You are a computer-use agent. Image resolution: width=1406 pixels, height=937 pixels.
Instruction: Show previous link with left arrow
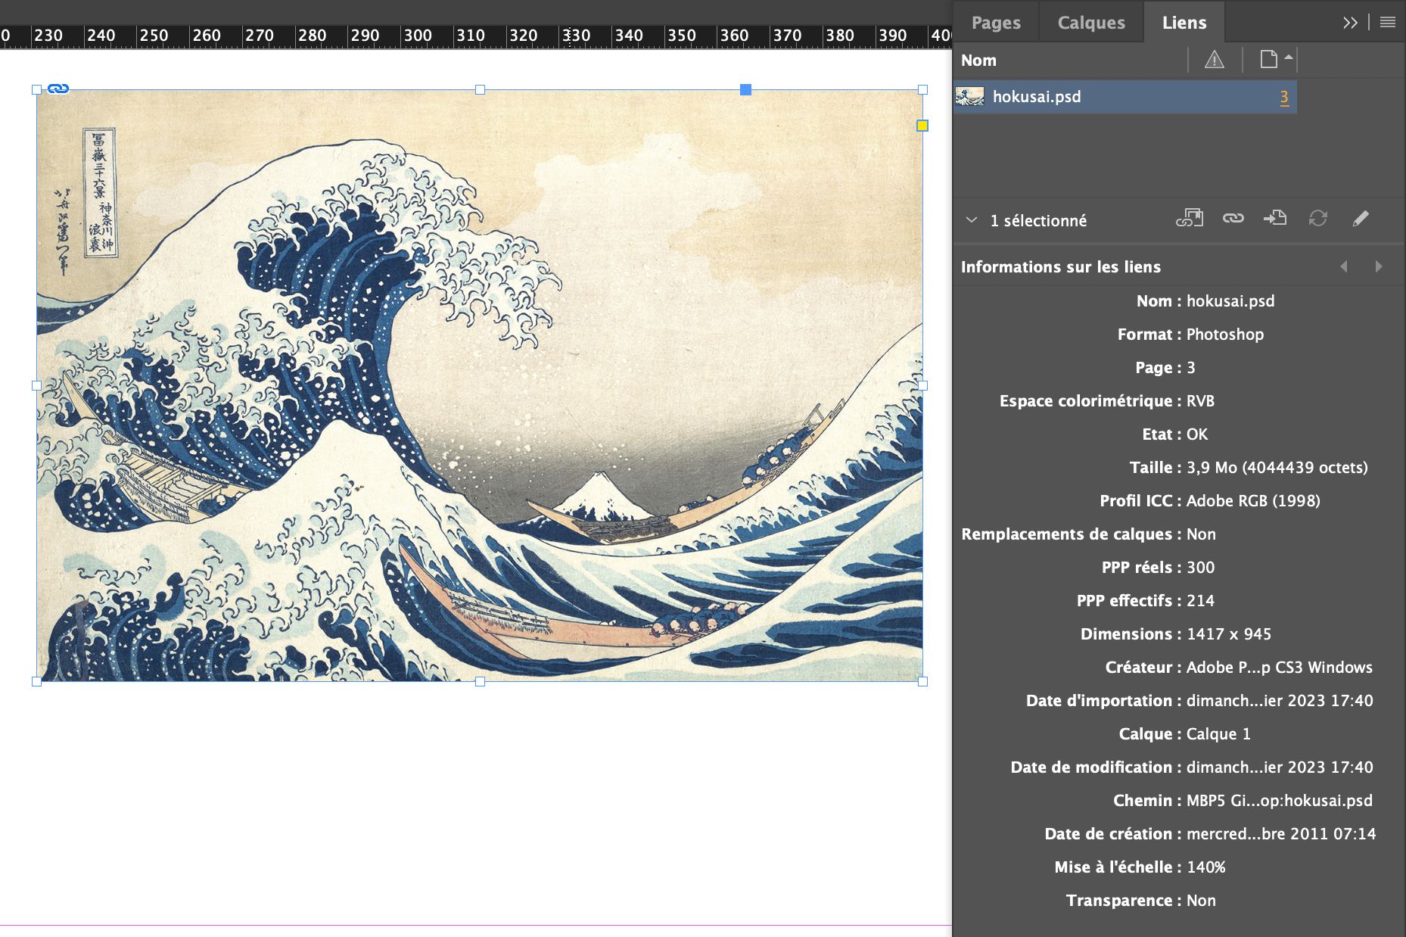1344,266
